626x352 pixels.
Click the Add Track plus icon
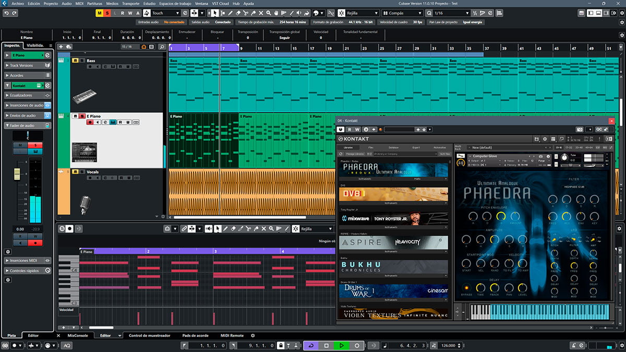pos(61,46)
